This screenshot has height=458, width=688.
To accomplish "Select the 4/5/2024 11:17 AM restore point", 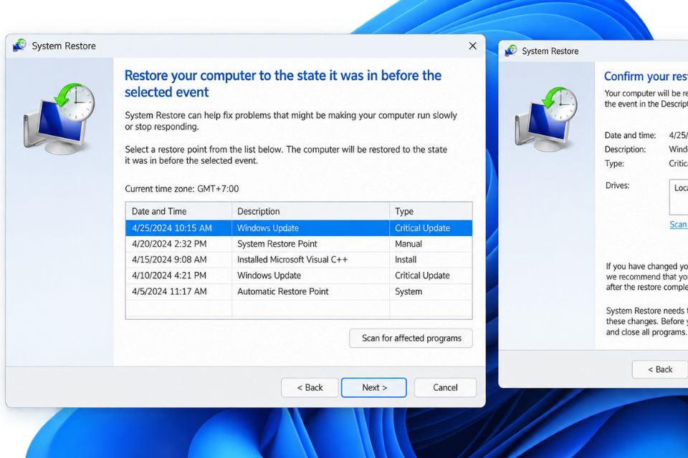I will coord(299,291).
